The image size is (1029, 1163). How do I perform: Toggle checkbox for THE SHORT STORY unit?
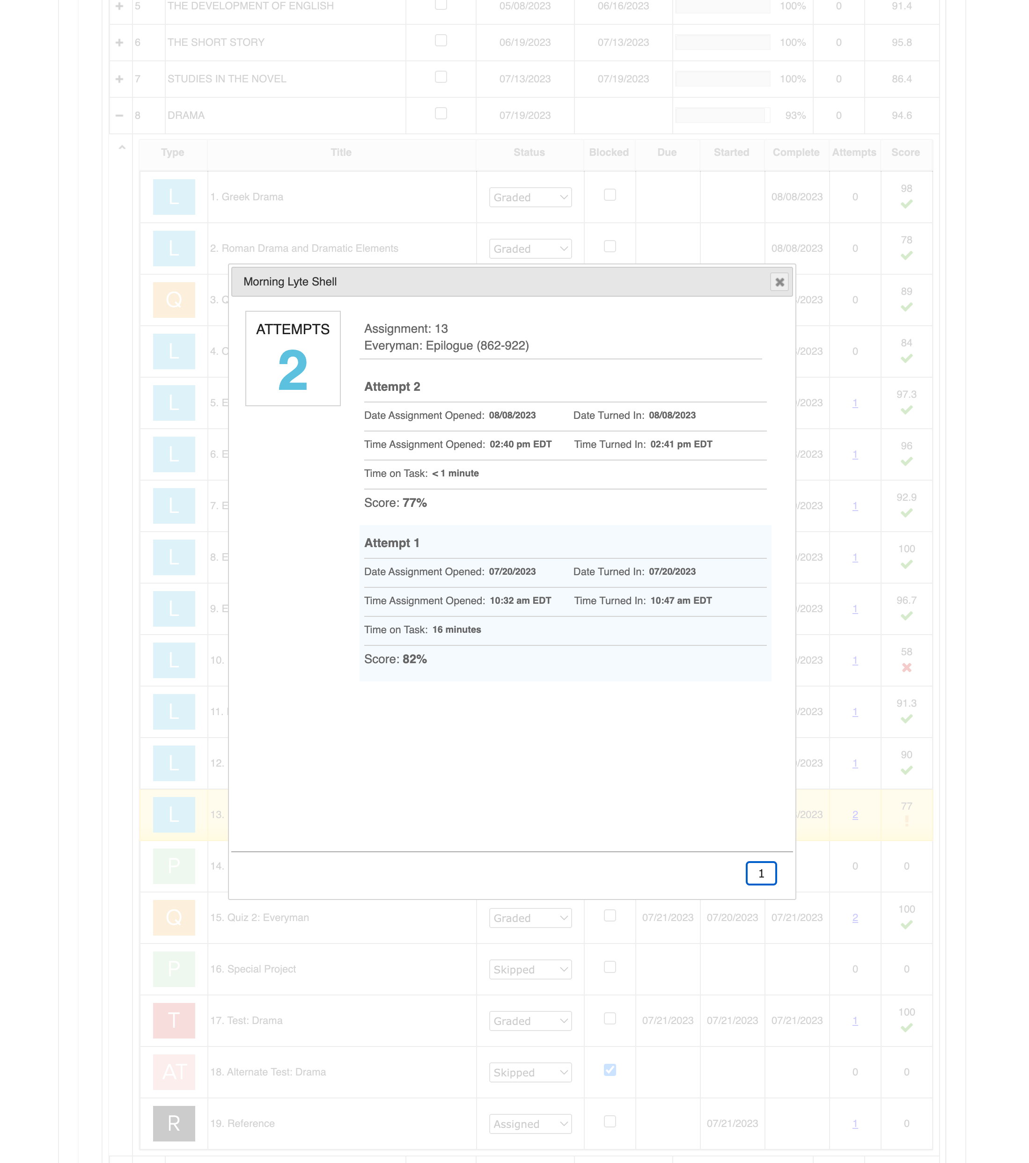click(x=441, y=40)
